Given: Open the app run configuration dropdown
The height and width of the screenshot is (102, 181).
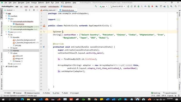Looking at the screenshot, I should click(104, 7).
